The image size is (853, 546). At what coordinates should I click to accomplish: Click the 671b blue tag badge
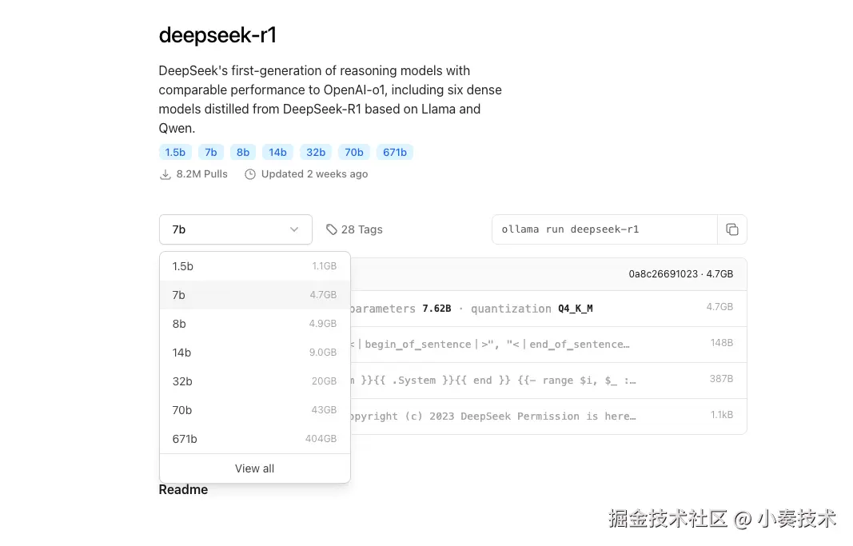click(x=395, y=152)
